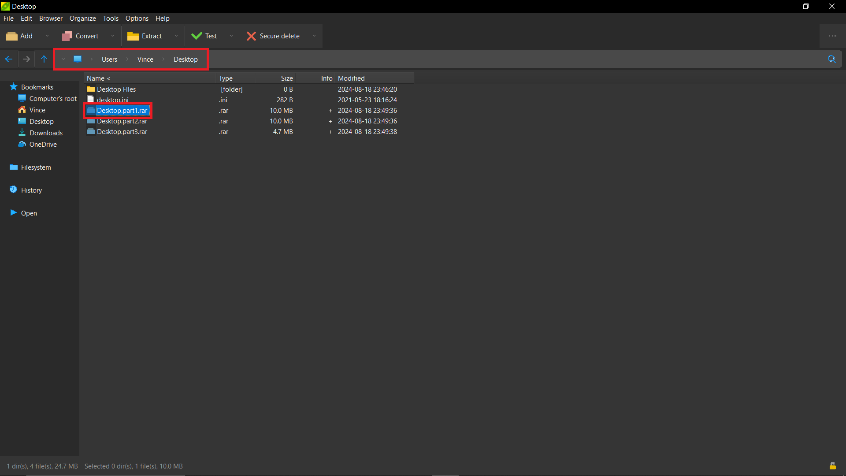The height and width of the screenshot is (476, 846).
Task: Open the search magnifier icon
Action: [x=832, y=59]
